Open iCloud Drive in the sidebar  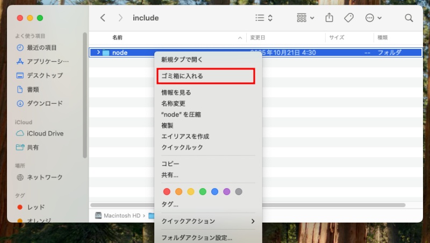coord(44,133)
